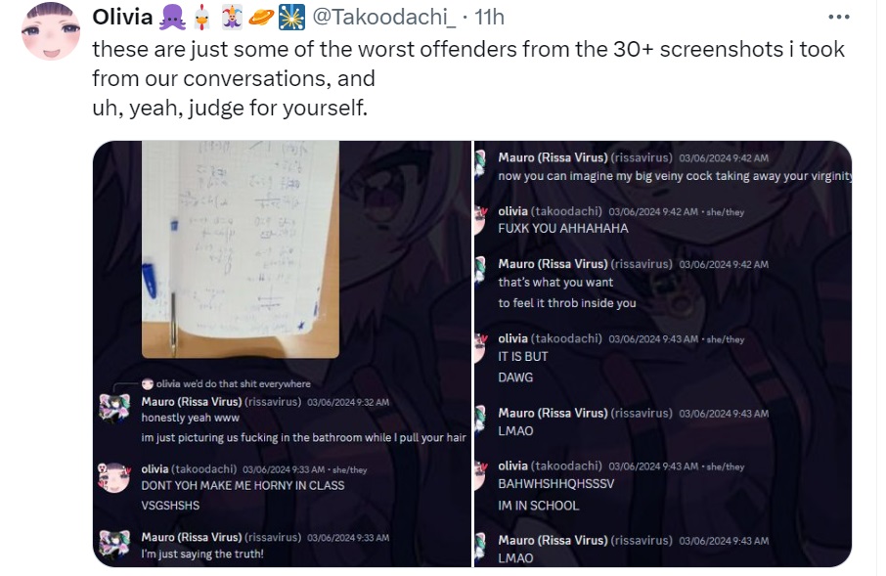Open the left Discord screenshot image
The image size is (886, 576).
pos(282,354)
